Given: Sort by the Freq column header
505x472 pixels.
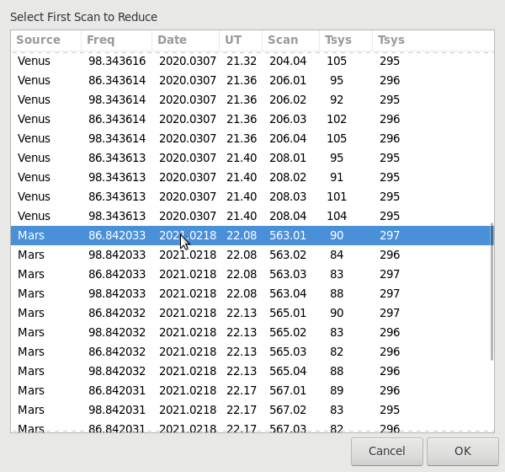Looking at the screenshot, I should [x=116, y=40].
